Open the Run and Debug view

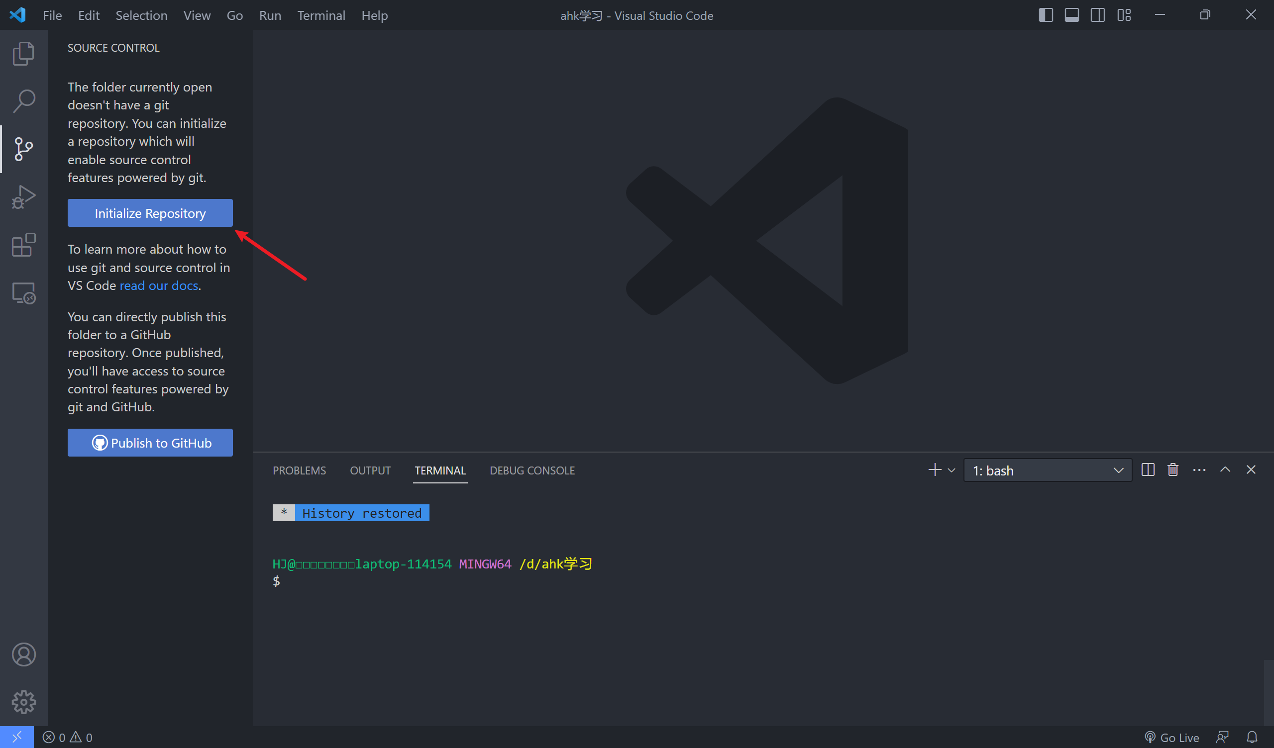(x=23, y=196)
